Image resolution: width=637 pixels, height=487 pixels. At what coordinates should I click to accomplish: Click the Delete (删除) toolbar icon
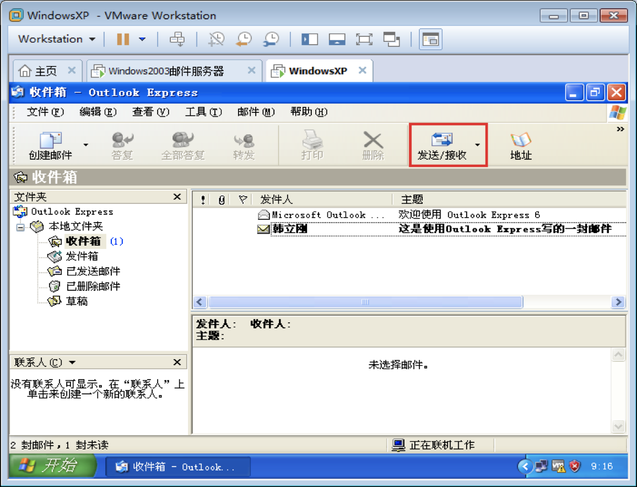373,145
